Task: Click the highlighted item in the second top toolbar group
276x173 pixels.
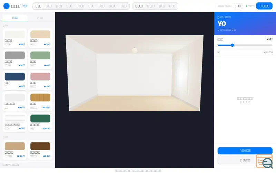Action: coord(139,6)
